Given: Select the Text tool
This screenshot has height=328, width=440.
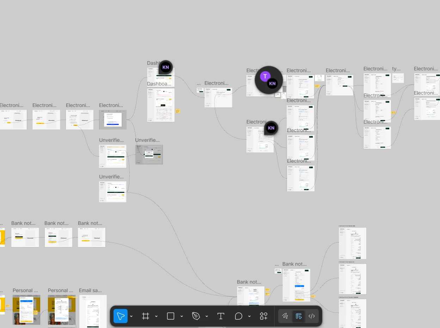Looking at the screenshot, I should (221, 316).
